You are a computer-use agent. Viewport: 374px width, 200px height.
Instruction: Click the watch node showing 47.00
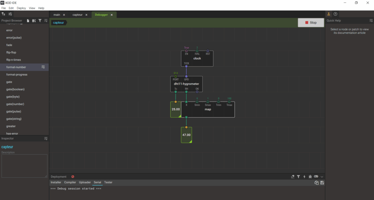coord(186,135)
